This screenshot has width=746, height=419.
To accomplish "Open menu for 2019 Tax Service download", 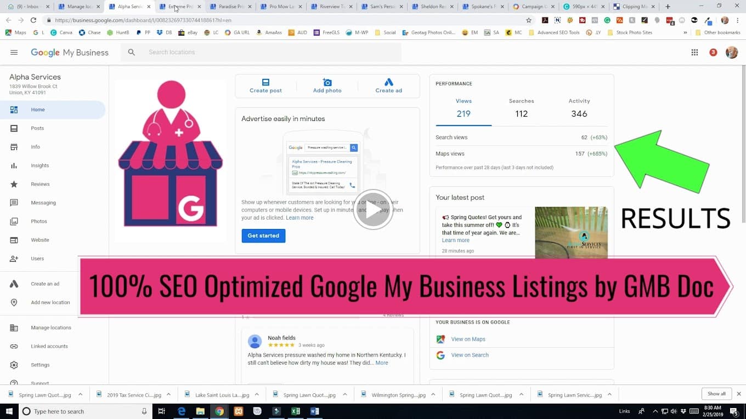I will point(168,394).
